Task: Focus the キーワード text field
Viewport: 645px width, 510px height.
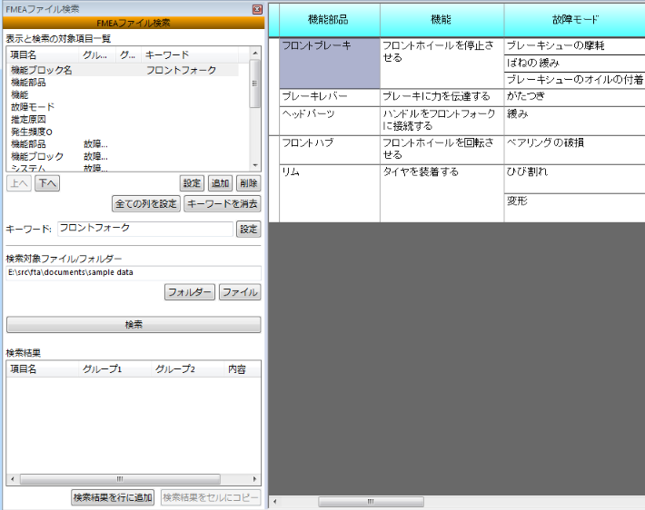Action: click(x=145, y=230)
